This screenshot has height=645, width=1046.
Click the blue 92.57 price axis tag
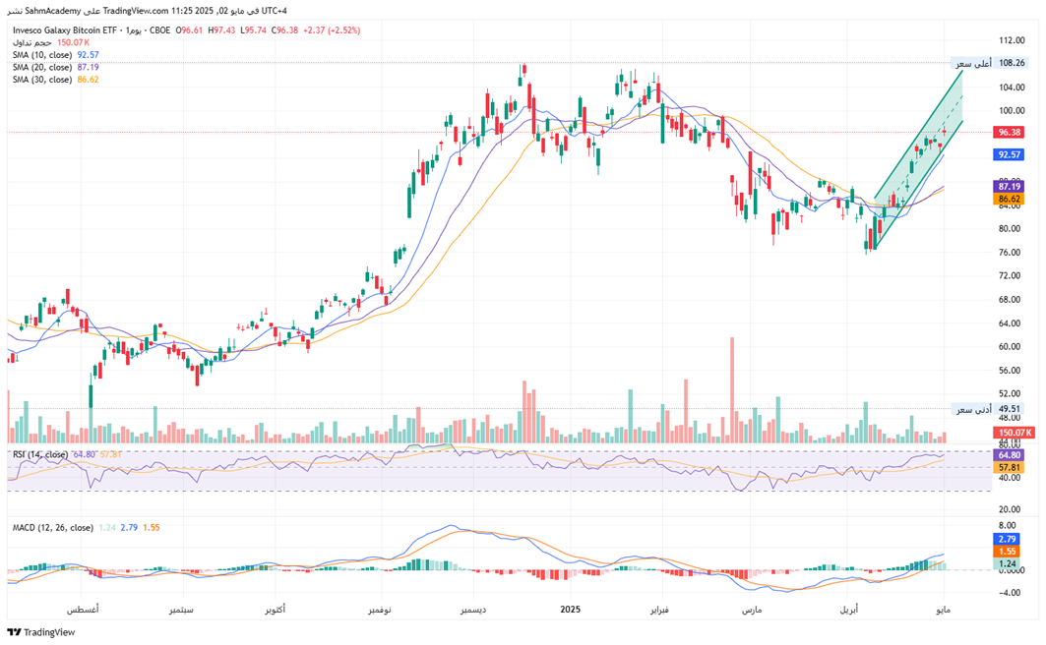1010,154
